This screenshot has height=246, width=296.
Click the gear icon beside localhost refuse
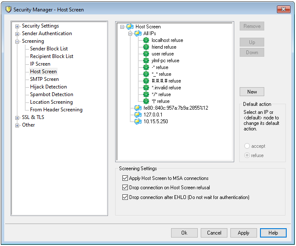(x=147, y=40)
